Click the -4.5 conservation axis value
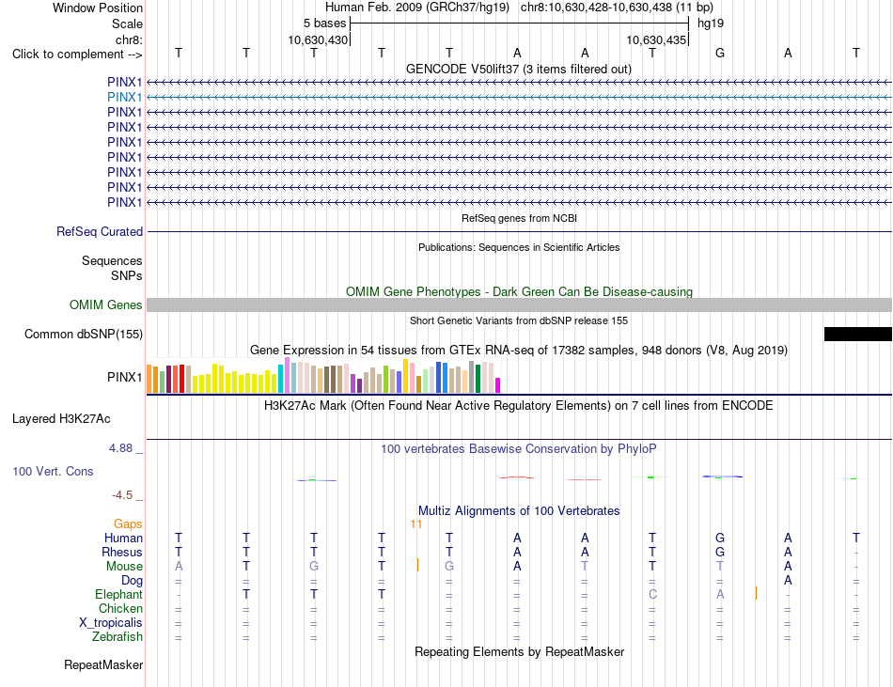 [122, 495]
